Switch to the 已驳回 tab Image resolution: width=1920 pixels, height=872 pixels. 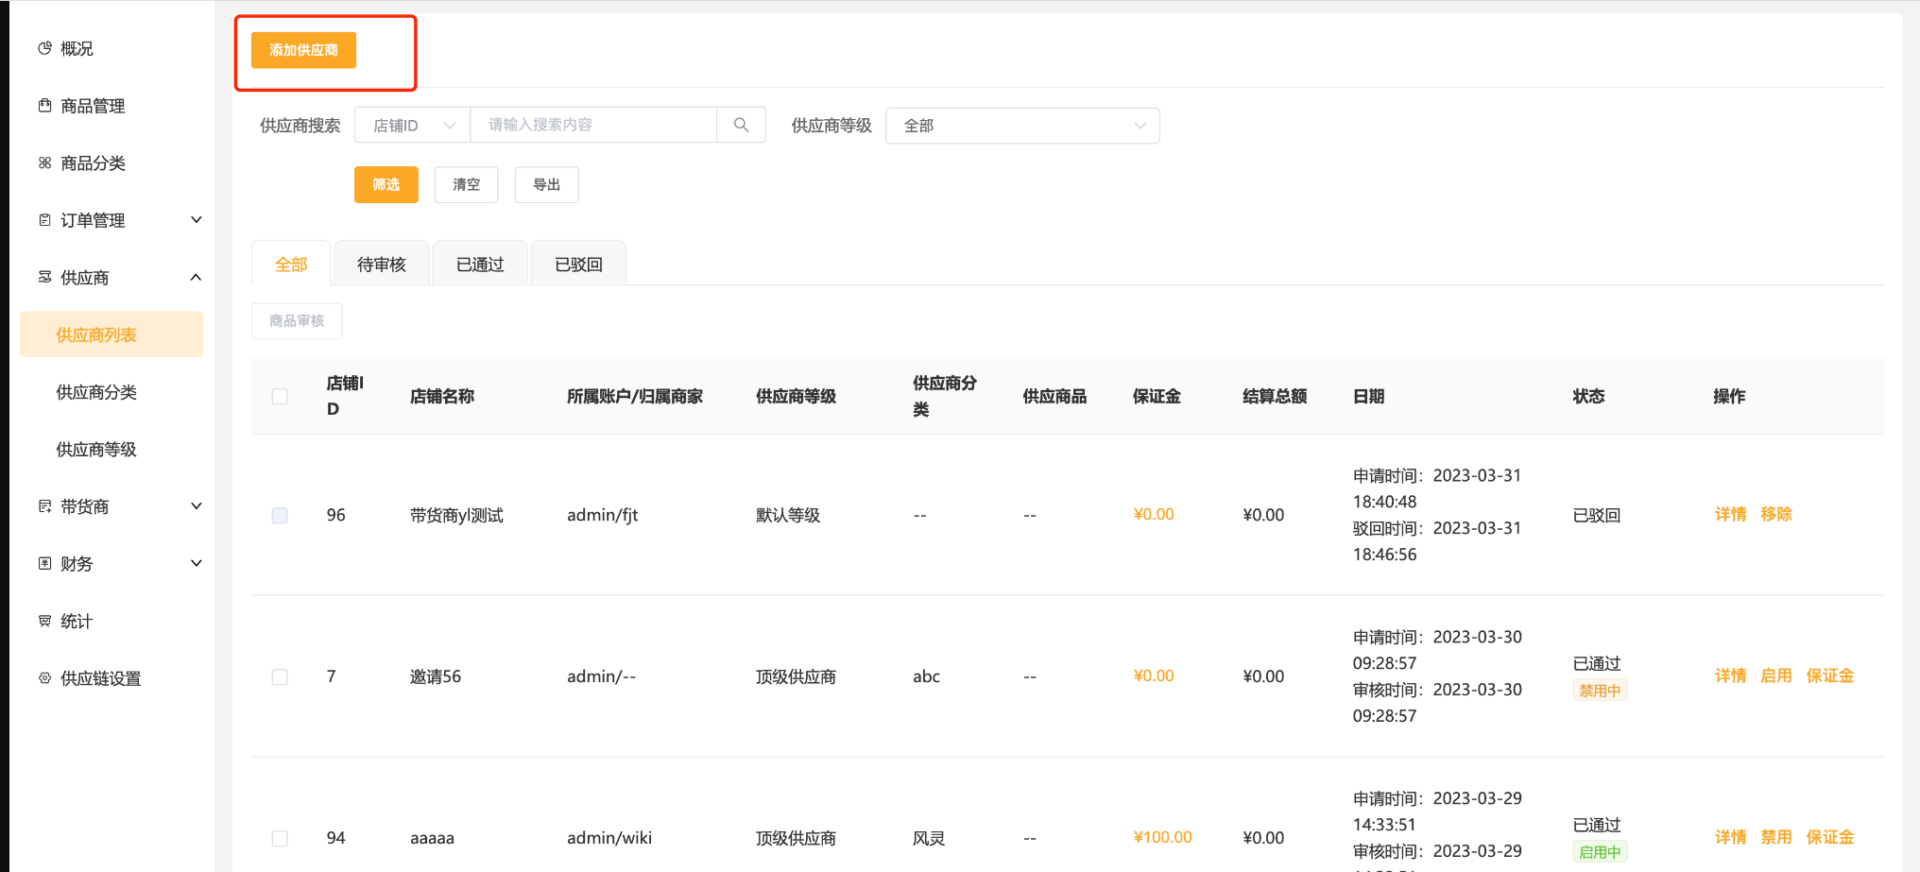(578, 265)
